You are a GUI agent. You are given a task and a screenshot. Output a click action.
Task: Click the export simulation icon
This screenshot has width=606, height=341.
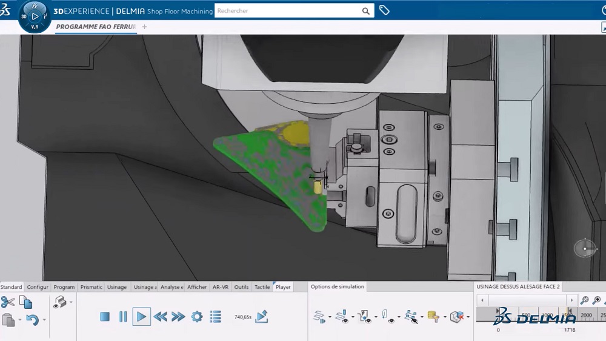[x=262, y=316]
